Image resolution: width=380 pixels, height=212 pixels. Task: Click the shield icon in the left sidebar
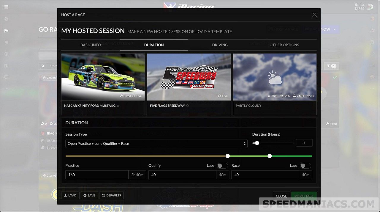(x=6, y=77)
